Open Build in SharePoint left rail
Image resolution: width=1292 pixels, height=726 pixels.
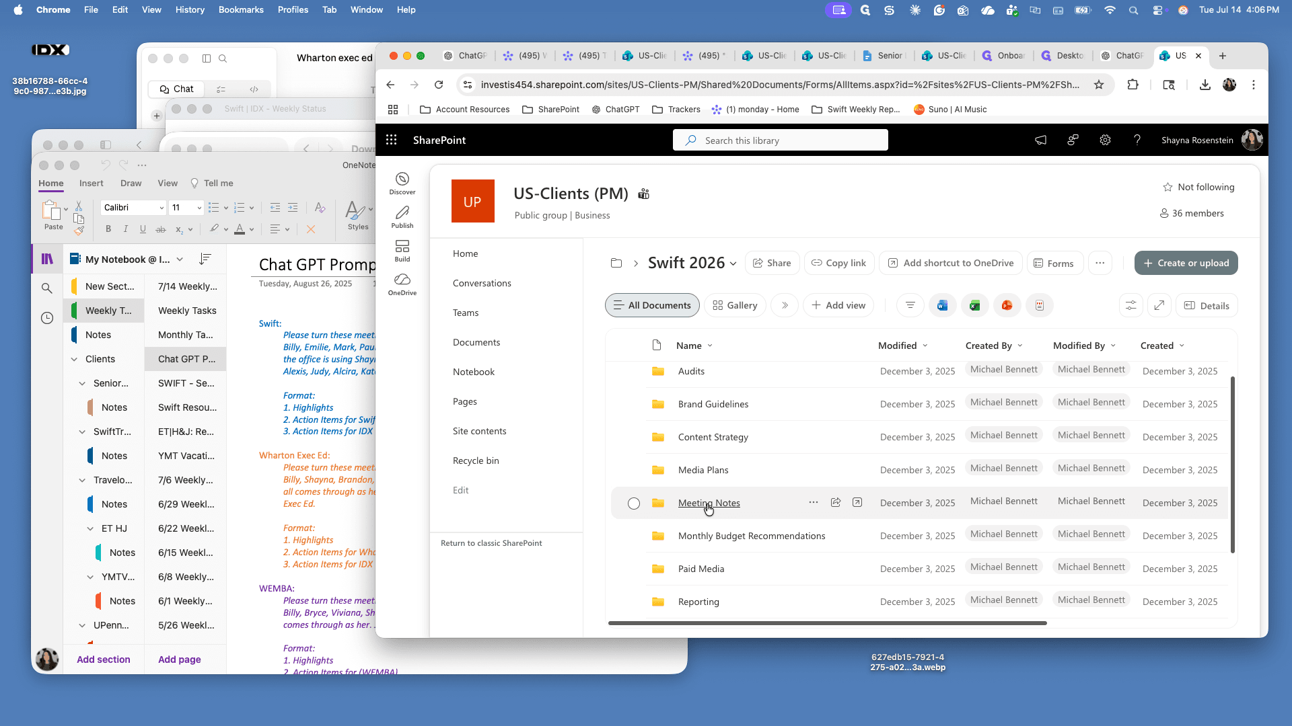tap(402, 251)
